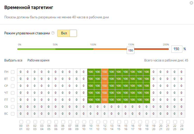Enable the СБ row checkbox
Viewport: 194px width, 134px height.
13,107
